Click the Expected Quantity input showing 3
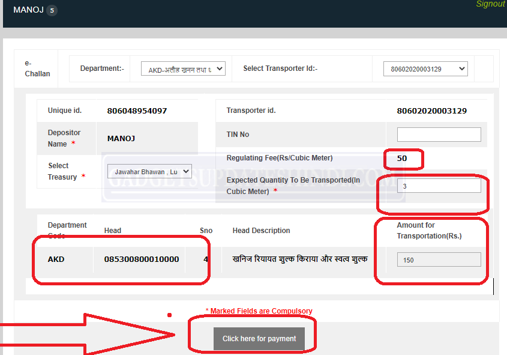Image resolution: width=507 pixels, height=355 pixels. pyautogui.click(x=439, y=186)
